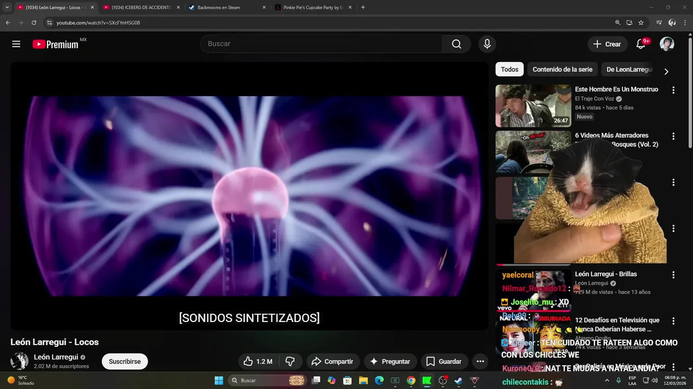This screenshot has width=693, height=389.
Task: Open Google Chrome from taskbar
Action: click(x=411, y=380)
